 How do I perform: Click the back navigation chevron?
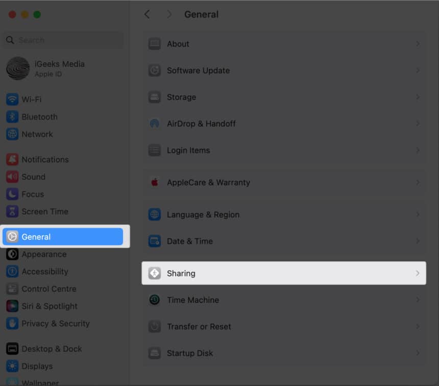click(147, 14)
